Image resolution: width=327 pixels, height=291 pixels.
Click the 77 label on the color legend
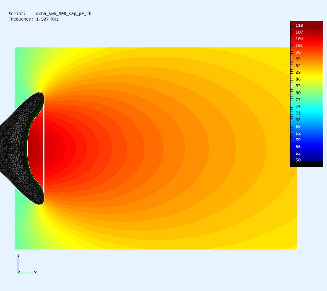(x=298, y=99)
